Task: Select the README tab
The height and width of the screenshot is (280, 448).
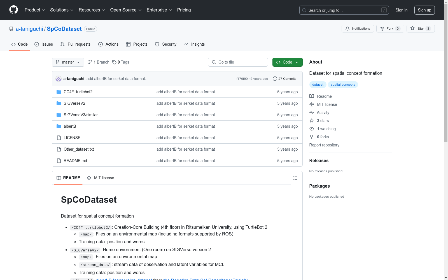Action: (x=68, y=178)
